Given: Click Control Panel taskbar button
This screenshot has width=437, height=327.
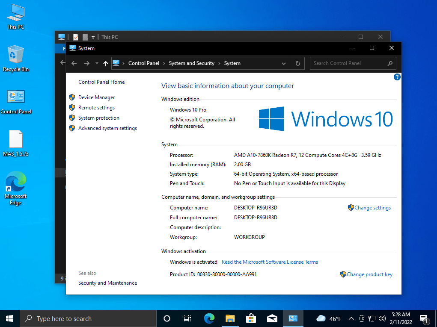Looking at the screenshot, I should coord(293,318).
